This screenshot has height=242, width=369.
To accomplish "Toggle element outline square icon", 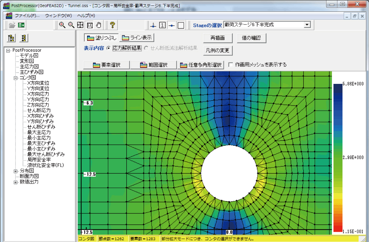I will (181, 25).
